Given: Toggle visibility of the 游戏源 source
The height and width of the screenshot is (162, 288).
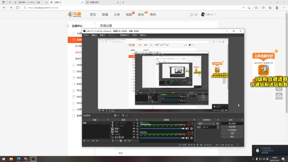Looking at the screenshot, I should click(134, 134).
